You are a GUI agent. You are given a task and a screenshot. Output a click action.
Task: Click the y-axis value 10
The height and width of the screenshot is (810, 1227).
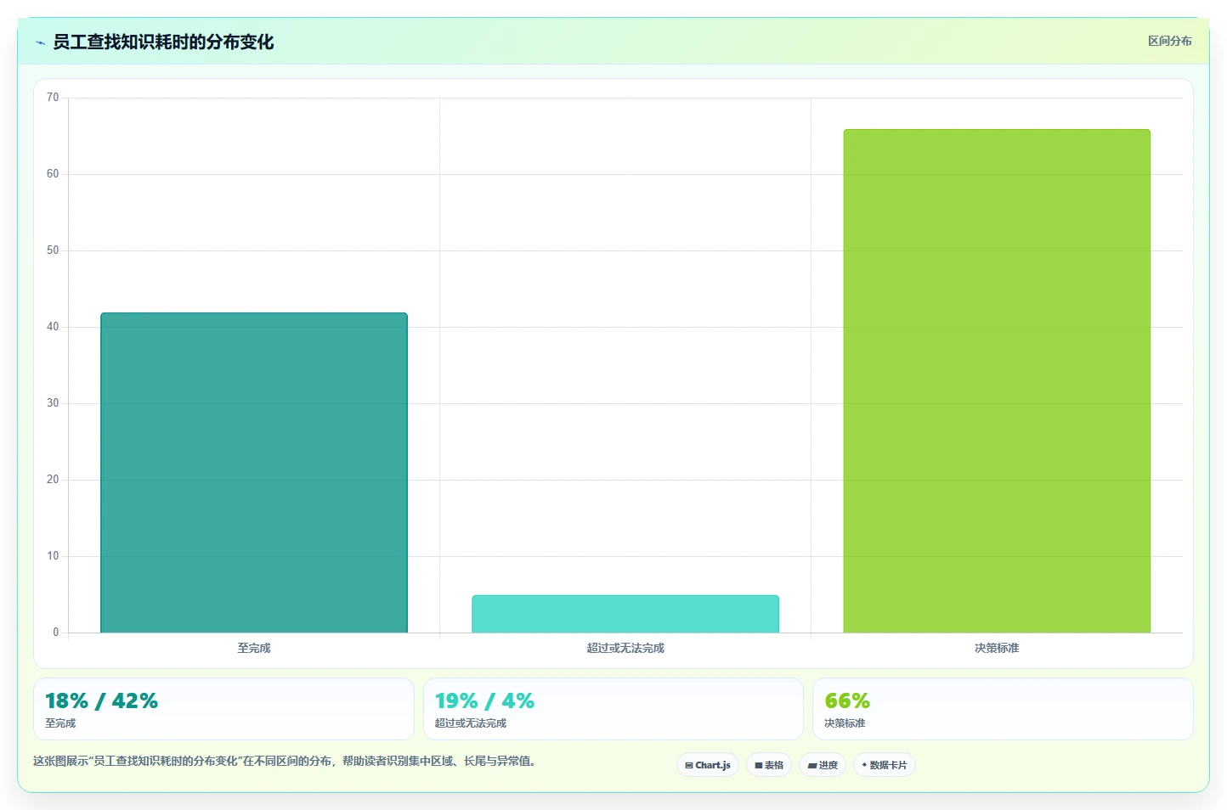(x=53, y=556)
